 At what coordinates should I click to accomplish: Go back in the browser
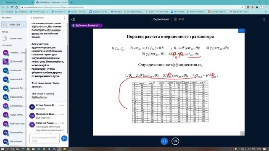3,8
